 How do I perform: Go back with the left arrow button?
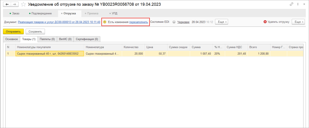pyautogui.click(x=7, y=4)
